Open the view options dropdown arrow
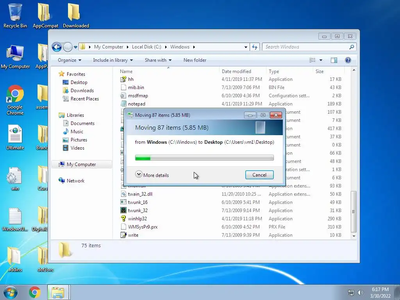 point(321,60)
